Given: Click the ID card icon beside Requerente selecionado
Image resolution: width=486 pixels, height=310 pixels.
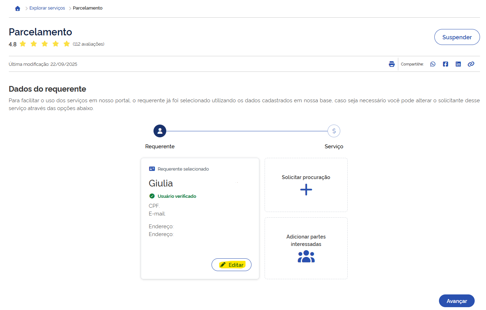Looking at the screenshot, I should (152, 169).
